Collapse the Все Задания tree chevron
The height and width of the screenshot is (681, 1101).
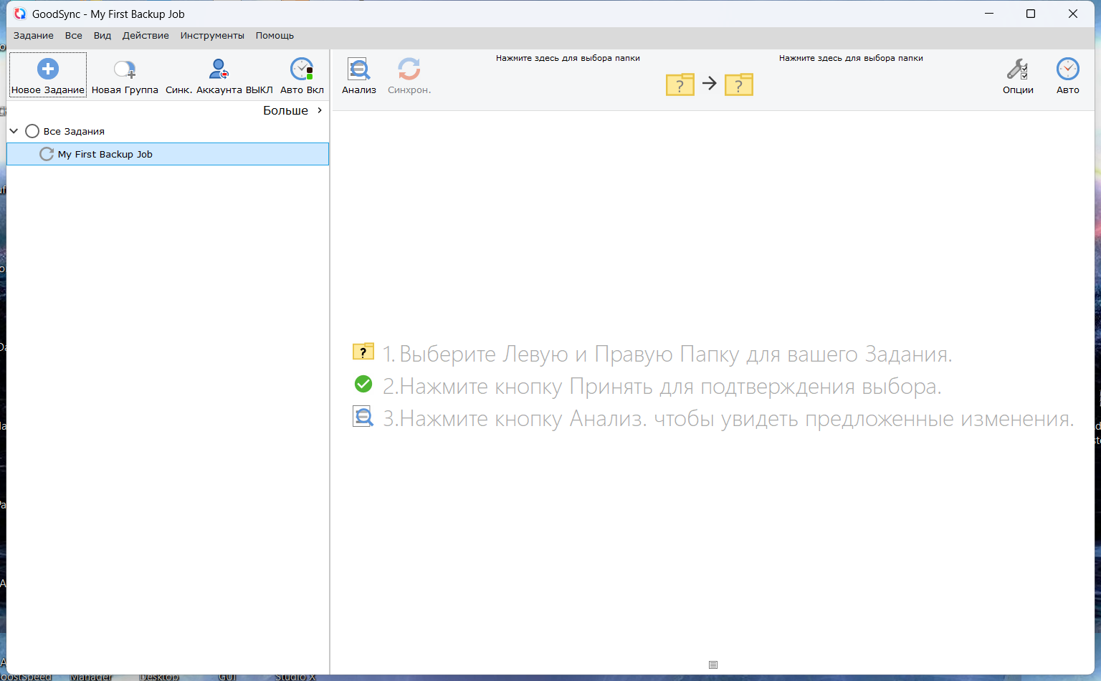14,131
